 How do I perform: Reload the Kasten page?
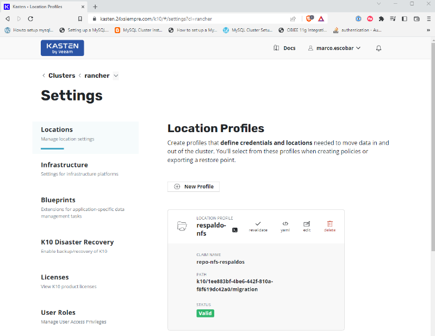(30, 18)
